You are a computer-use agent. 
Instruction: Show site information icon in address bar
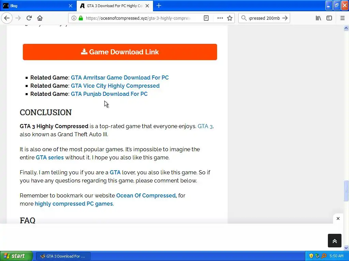pos(74,18)
